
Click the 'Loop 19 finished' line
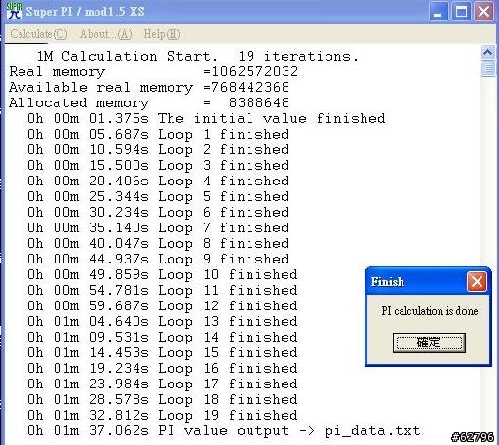163,416
